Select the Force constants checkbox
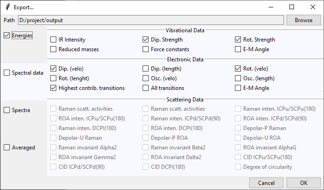 point(145,49)
